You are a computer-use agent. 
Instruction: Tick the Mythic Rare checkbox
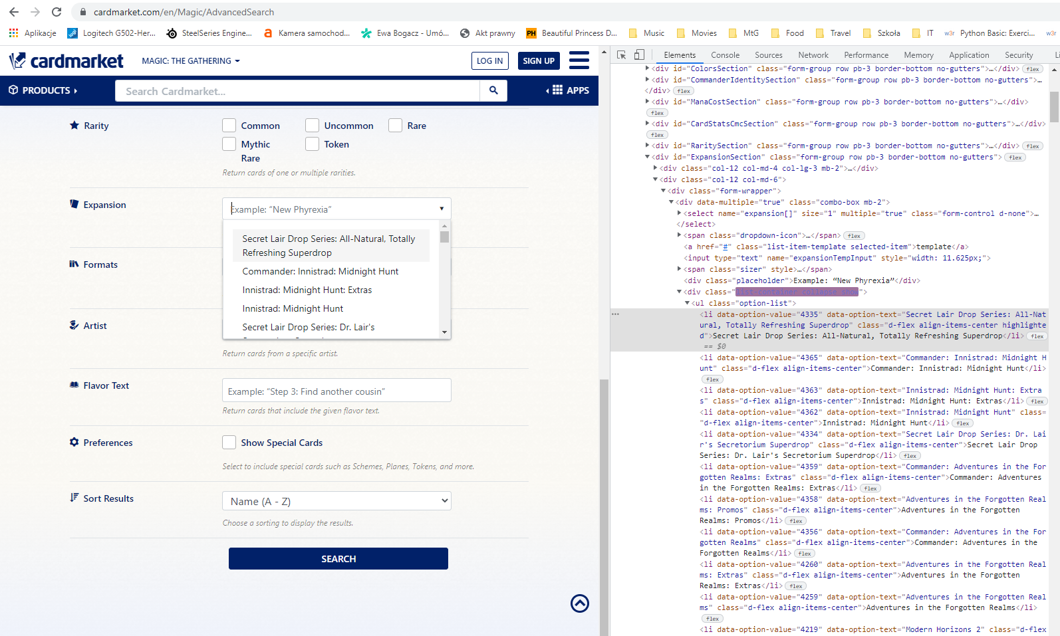(x=229, y=144)
